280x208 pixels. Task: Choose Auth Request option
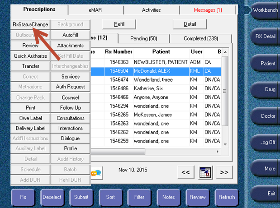[71, 87]
